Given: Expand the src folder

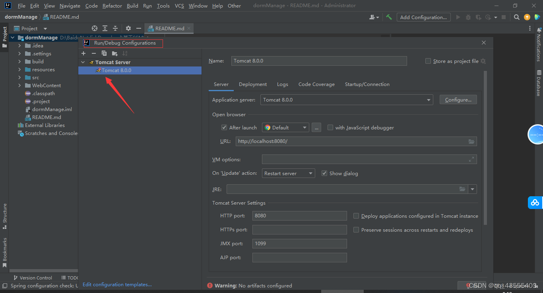Looking at the screenshot, I should tap(19, 78).
